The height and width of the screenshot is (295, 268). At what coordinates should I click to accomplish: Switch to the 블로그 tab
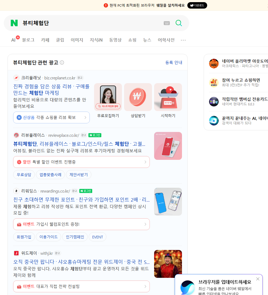pyautogui.click(x=28, y=40)
